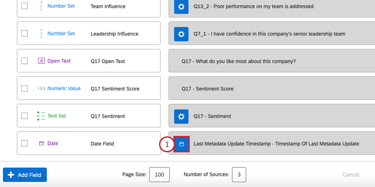Click the Date type icon for Date Field
This screenshot has height=187, width=375.
tap(41, 143)
